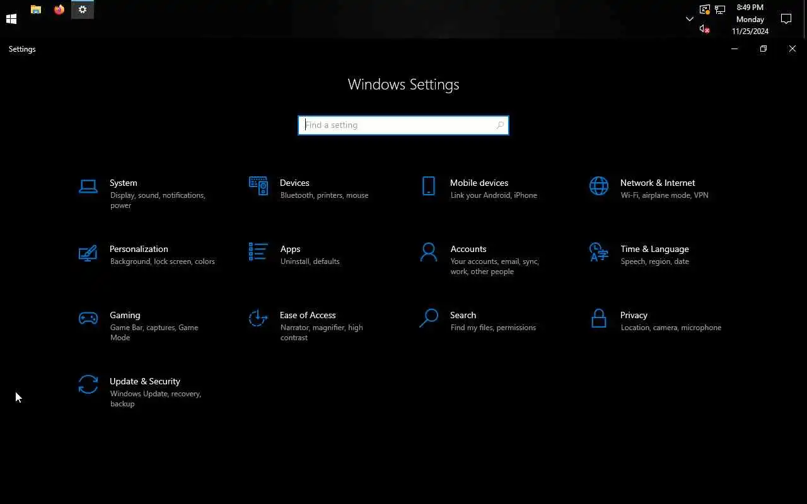Click 'Display, sound, notifications, power' description
Viewport: 807px width, 504px height.
point(158,200)
